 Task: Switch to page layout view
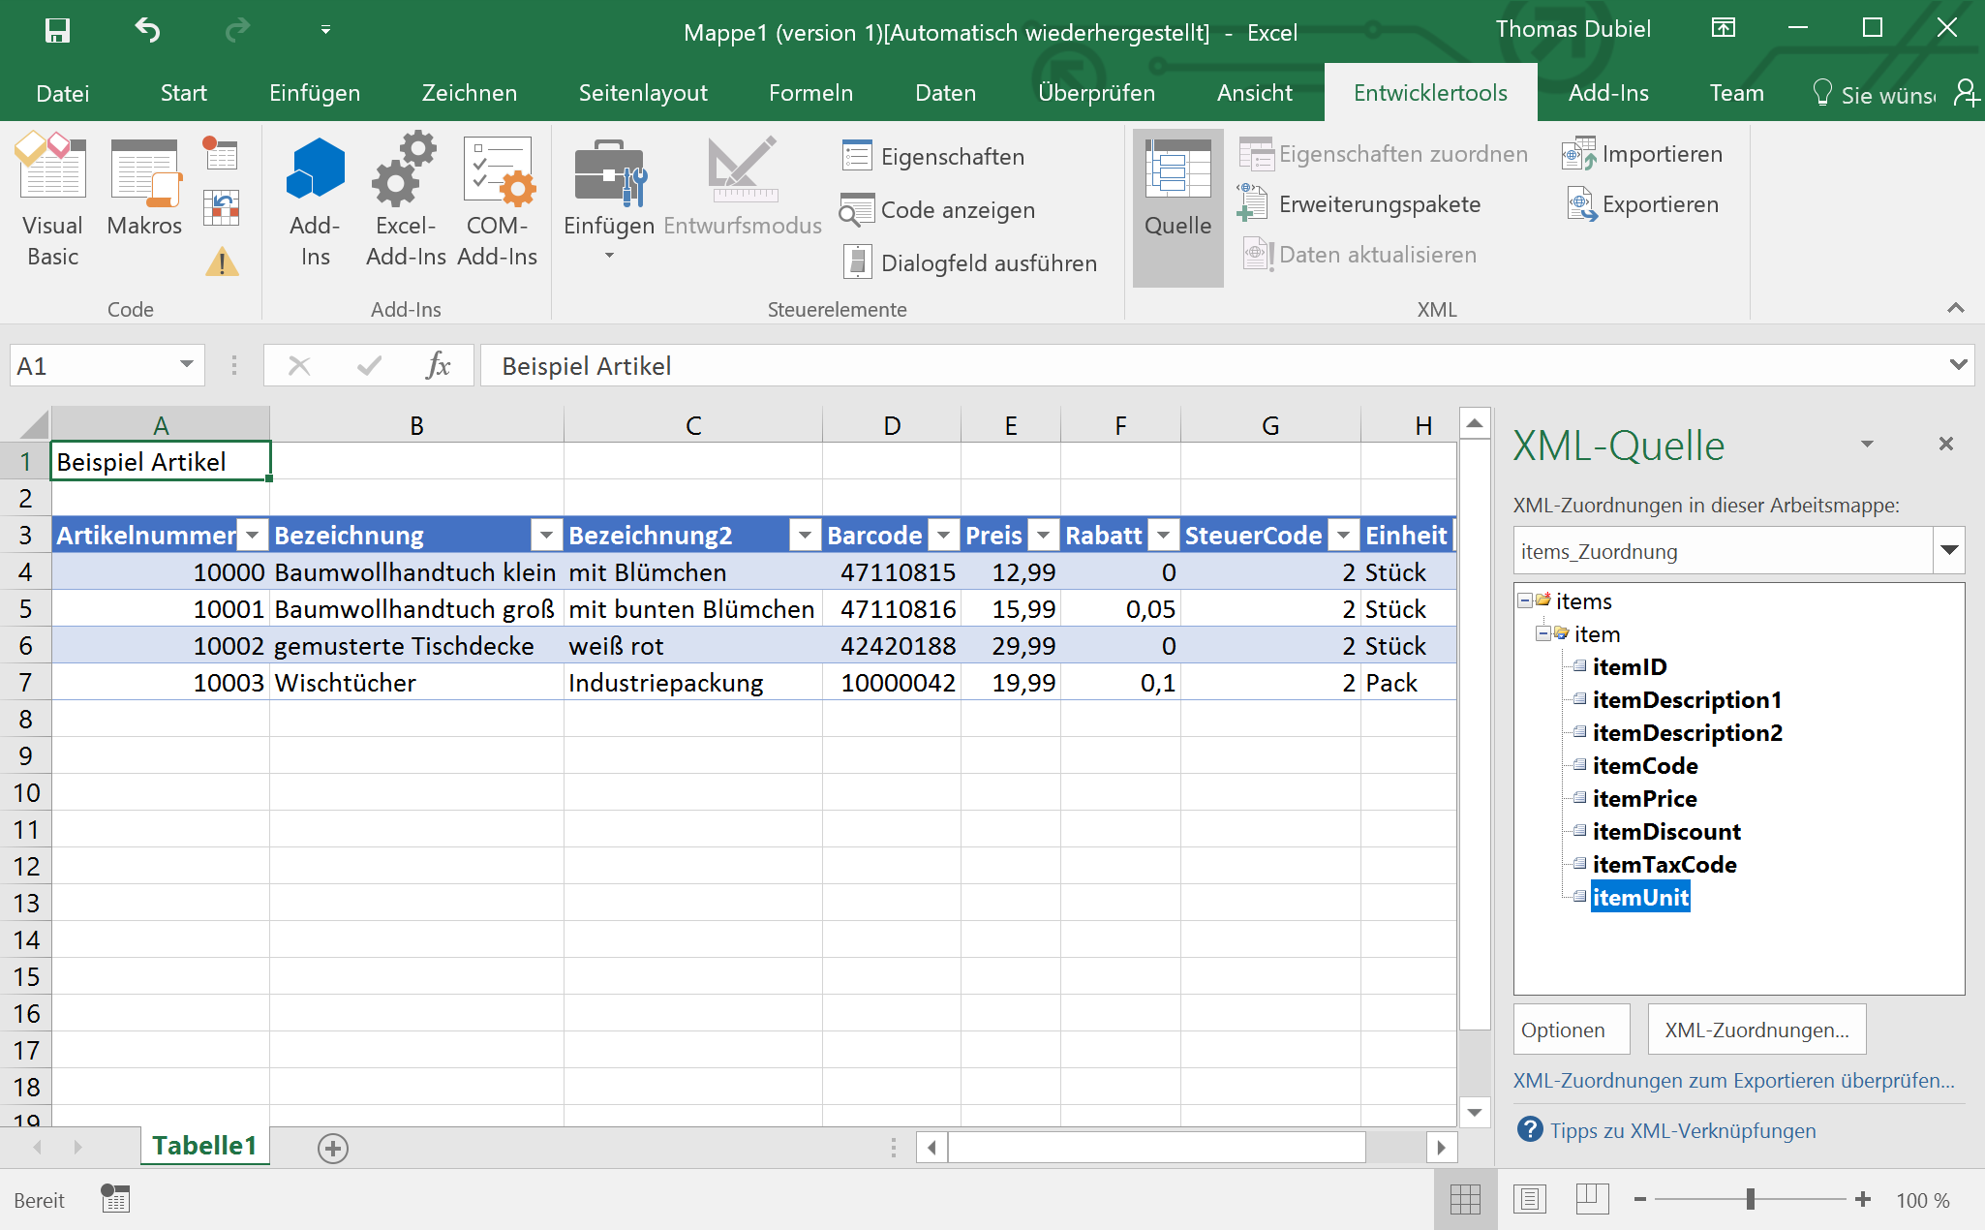coord(1529,1199)
